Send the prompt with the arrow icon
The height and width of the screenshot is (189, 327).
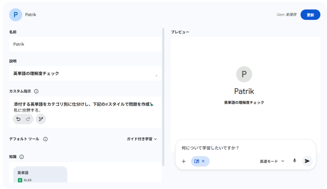[x=307, y=161]
